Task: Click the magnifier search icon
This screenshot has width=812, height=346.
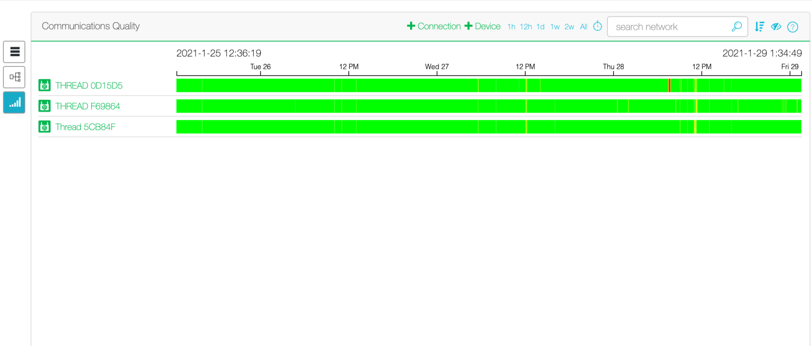Action: (x=736, y=26)
